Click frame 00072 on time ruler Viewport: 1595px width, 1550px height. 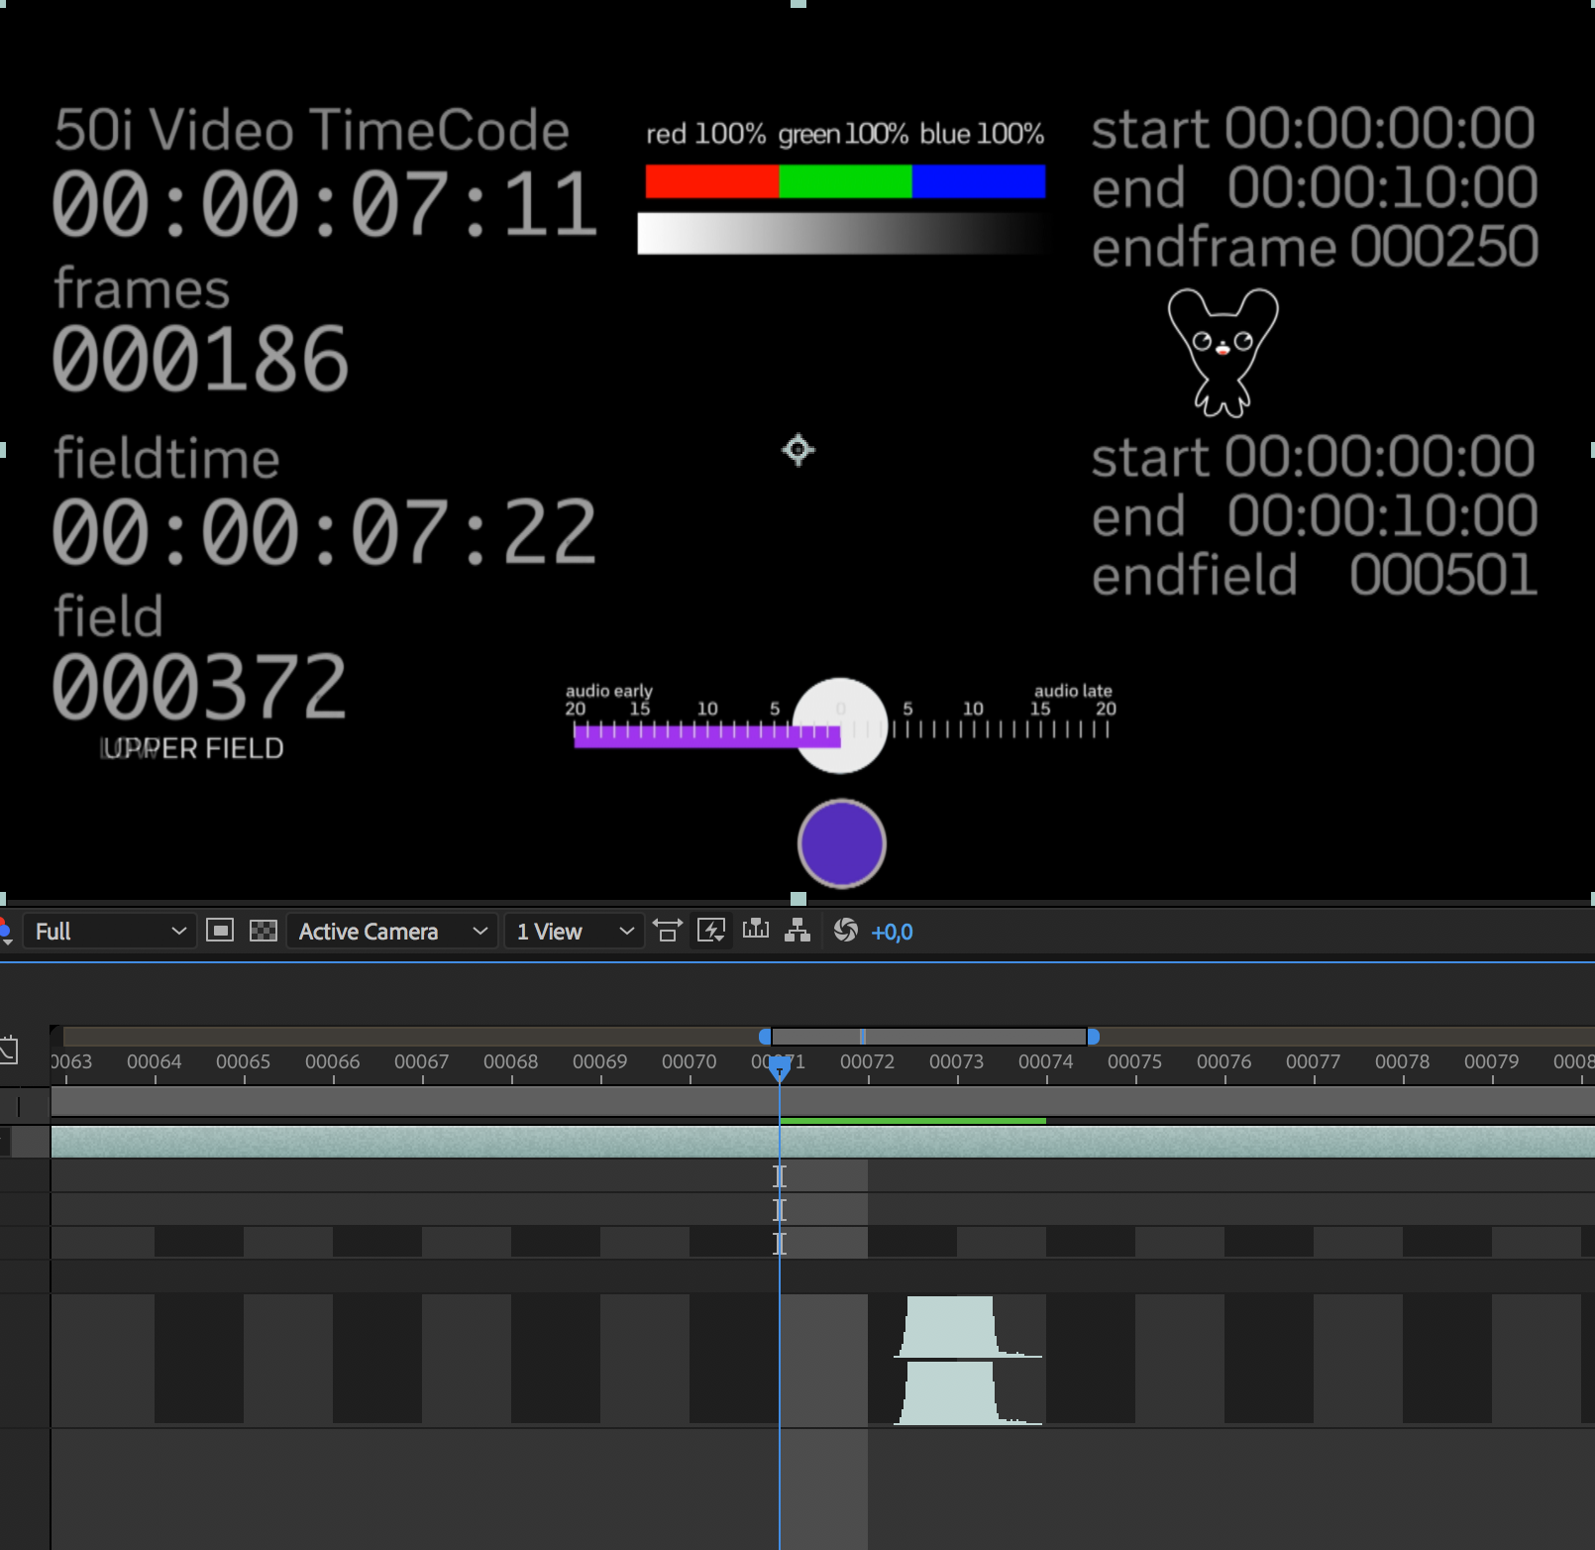[868, 1061]
